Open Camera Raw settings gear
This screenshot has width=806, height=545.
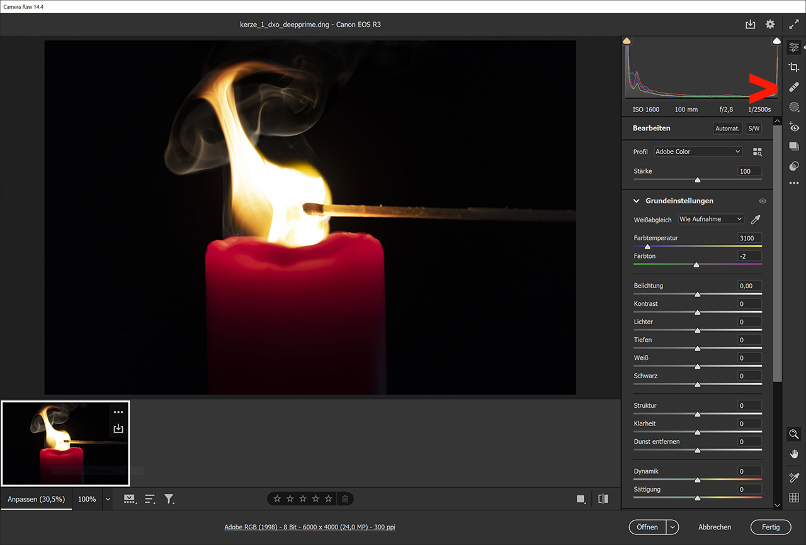[770, 25]
